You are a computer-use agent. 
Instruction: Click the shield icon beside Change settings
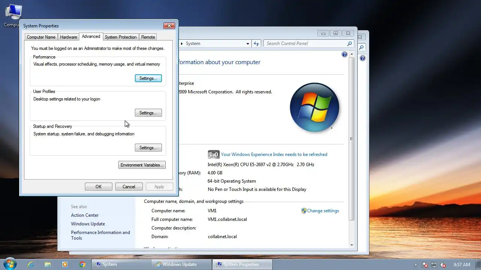[304, 211]
